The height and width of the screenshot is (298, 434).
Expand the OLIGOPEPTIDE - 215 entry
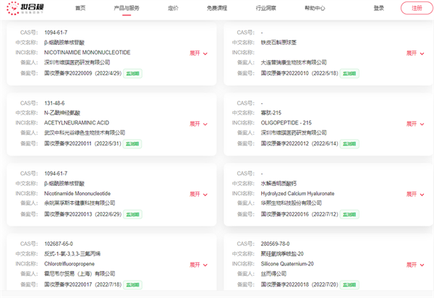click(415, 124)
